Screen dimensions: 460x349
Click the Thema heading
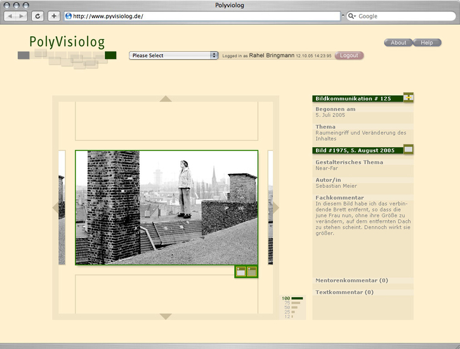point(325,127)
